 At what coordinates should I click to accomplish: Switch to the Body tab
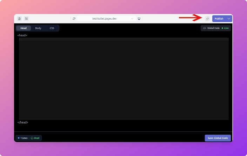(38, 28)
